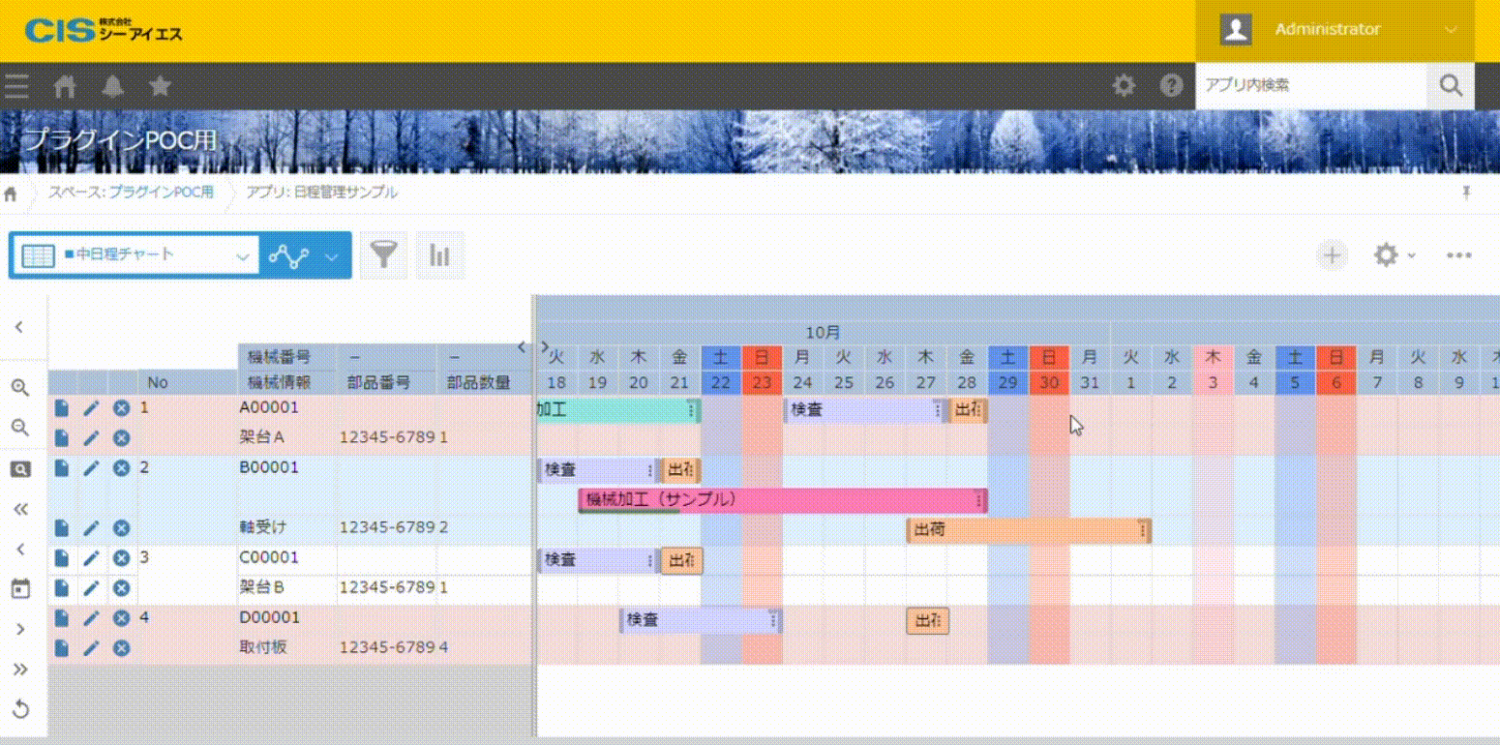Viewport: 1500px width, 745px height.
Task: Delete record 2 using its X icon
Action: coord(121,468)
